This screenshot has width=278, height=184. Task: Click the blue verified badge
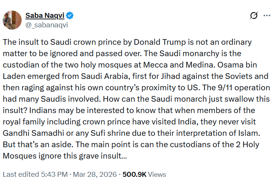[70, 16]
